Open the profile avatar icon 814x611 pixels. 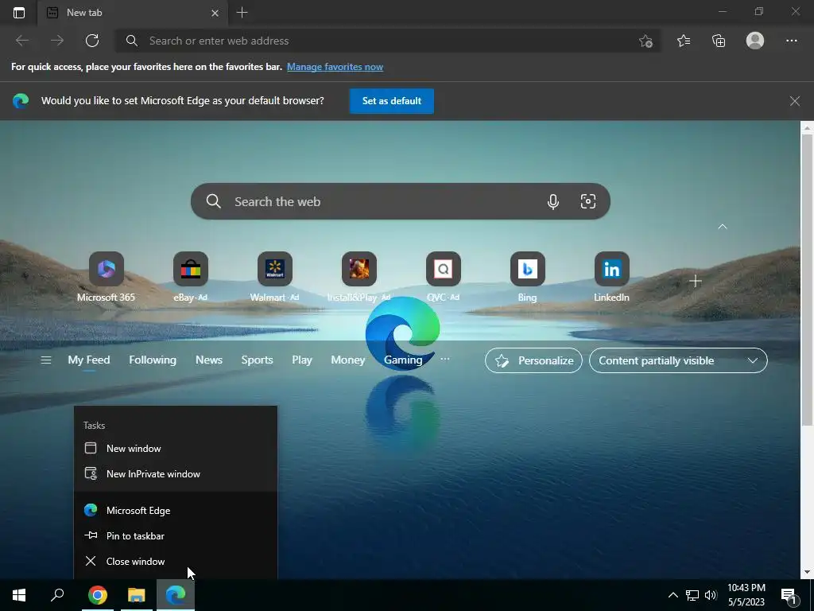(x=755, y=41)
